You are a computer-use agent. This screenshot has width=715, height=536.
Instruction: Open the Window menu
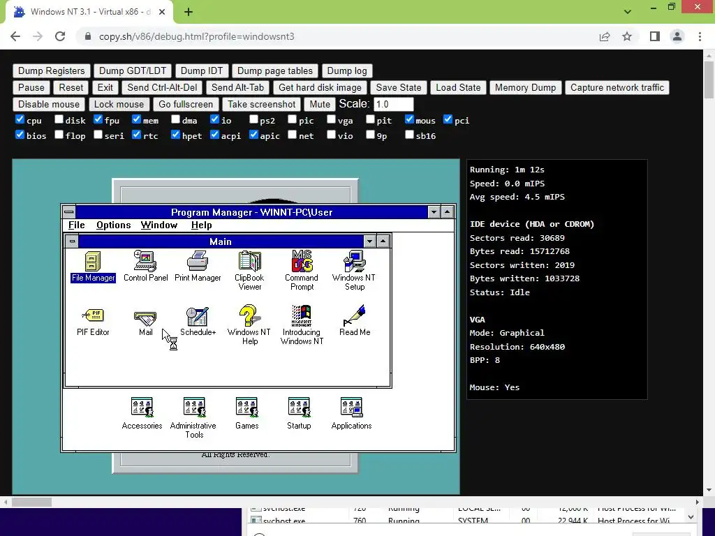tap(159, 225)
